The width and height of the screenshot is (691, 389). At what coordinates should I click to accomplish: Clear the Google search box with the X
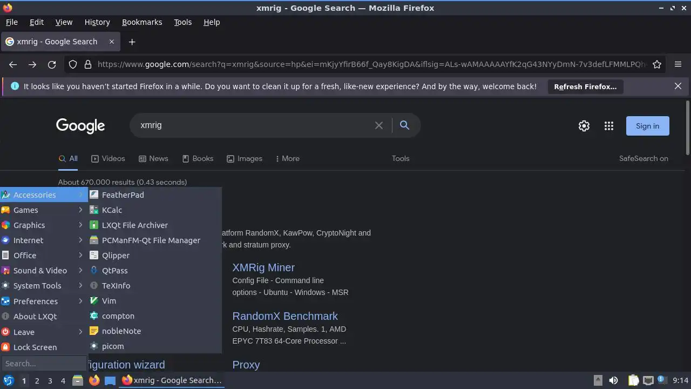point(379,125)
